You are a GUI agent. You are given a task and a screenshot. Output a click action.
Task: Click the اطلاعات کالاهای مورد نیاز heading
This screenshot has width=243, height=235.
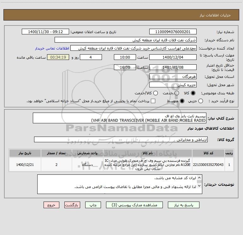(x=210, y=128)
